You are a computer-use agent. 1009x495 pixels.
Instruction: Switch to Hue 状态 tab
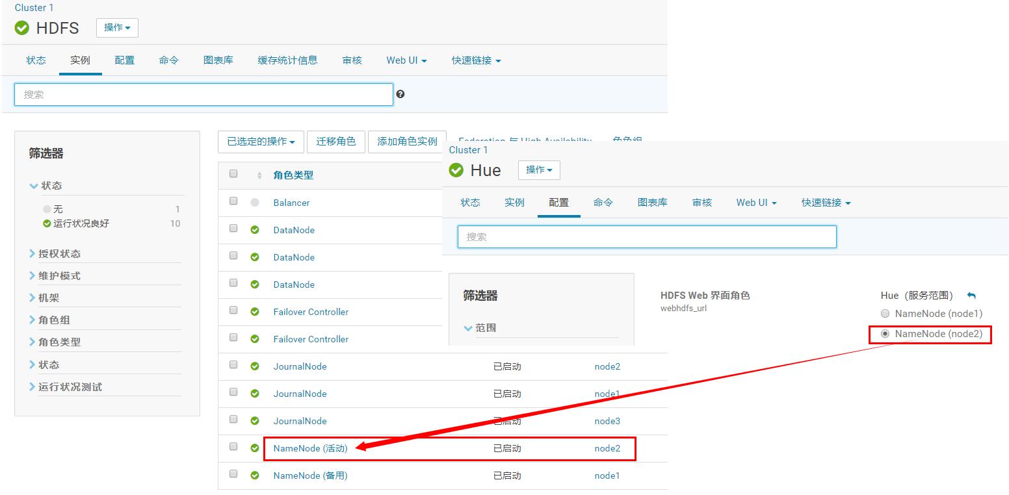point(471,203)
